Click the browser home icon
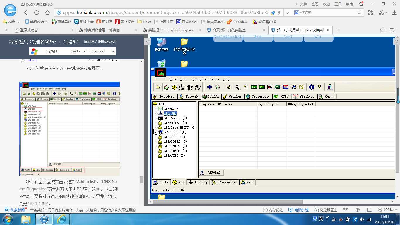Viewport: 400px width, 225px height. (47, 13)
